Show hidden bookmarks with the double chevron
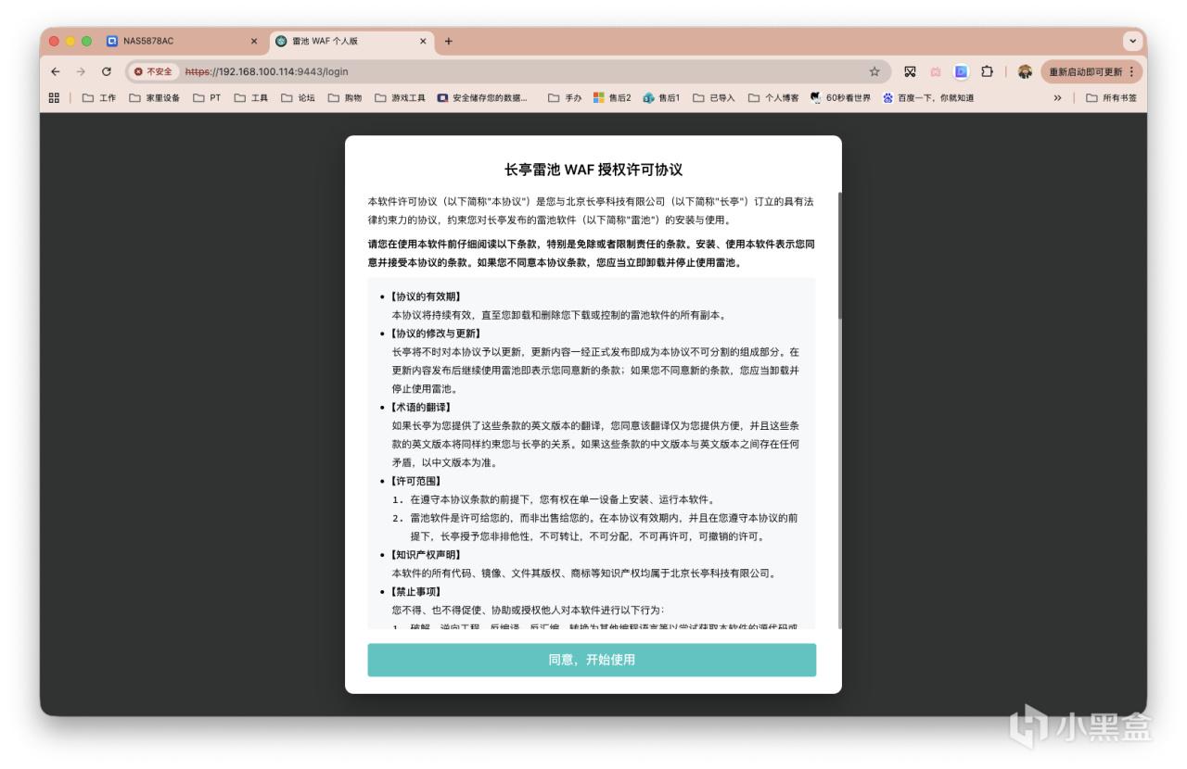 coord(1057,97)
